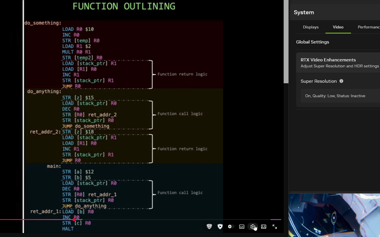380x237 pixels.
Task: Click the preview image thumbnail at bottom right
Action: click(334, 215)
